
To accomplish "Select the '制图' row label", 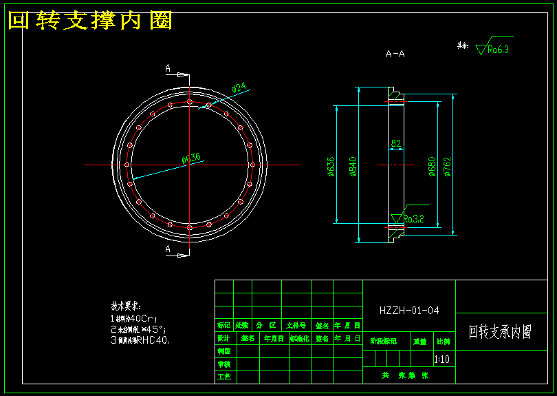I will [223, 351].
